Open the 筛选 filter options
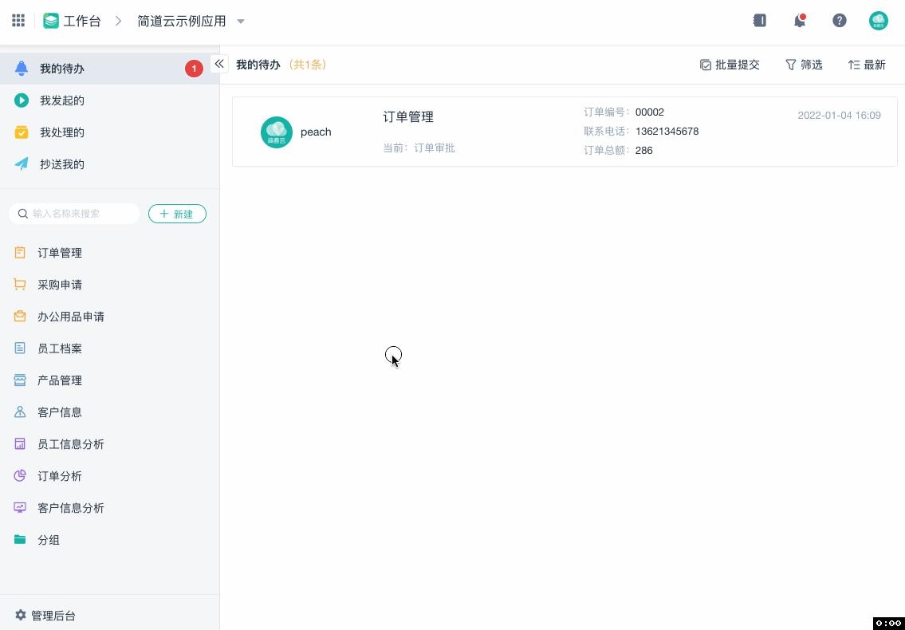Screen dimensions: 905x630 coord(804,65)
